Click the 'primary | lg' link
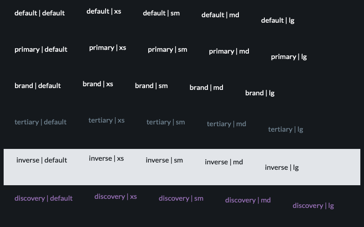 [289, 57]
